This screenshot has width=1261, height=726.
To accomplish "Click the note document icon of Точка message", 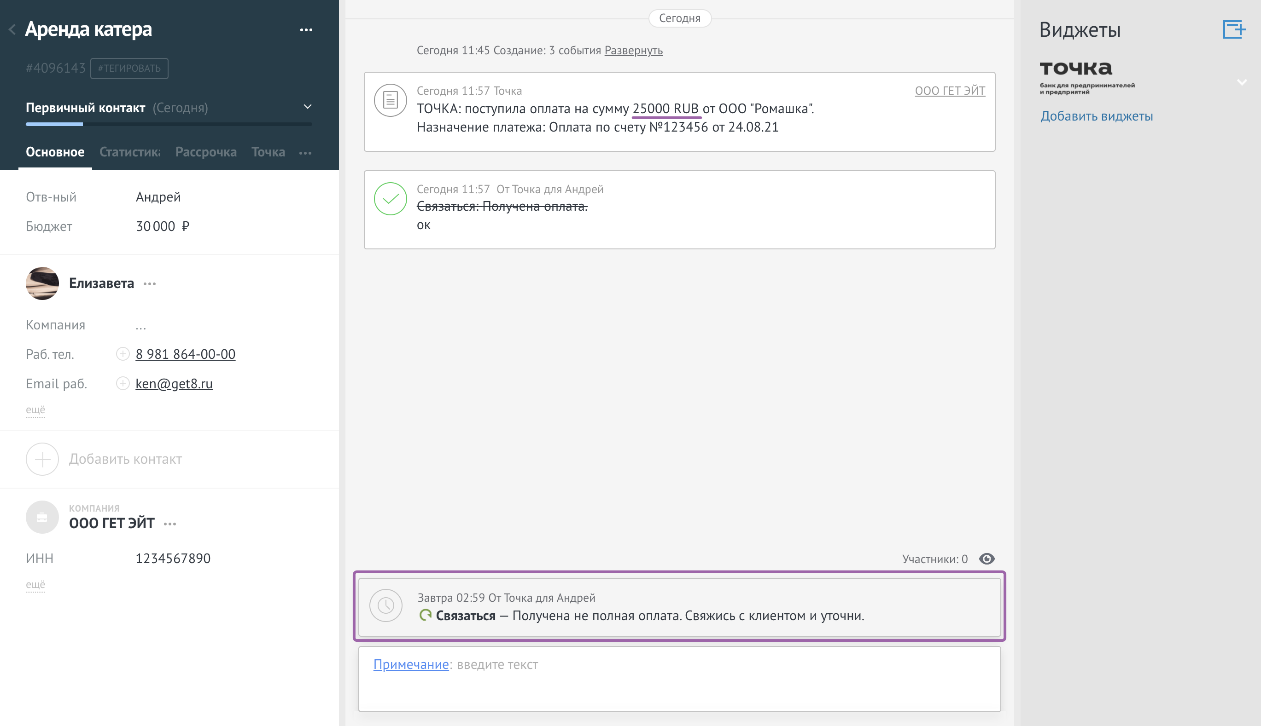I will [x=391, y=100].
